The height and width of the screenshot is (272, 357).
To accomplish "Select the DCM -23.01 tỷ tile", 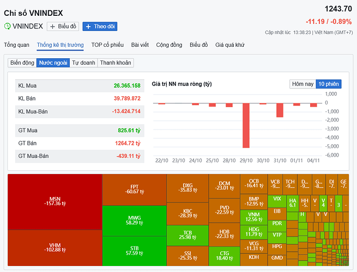I will [224, 186].
